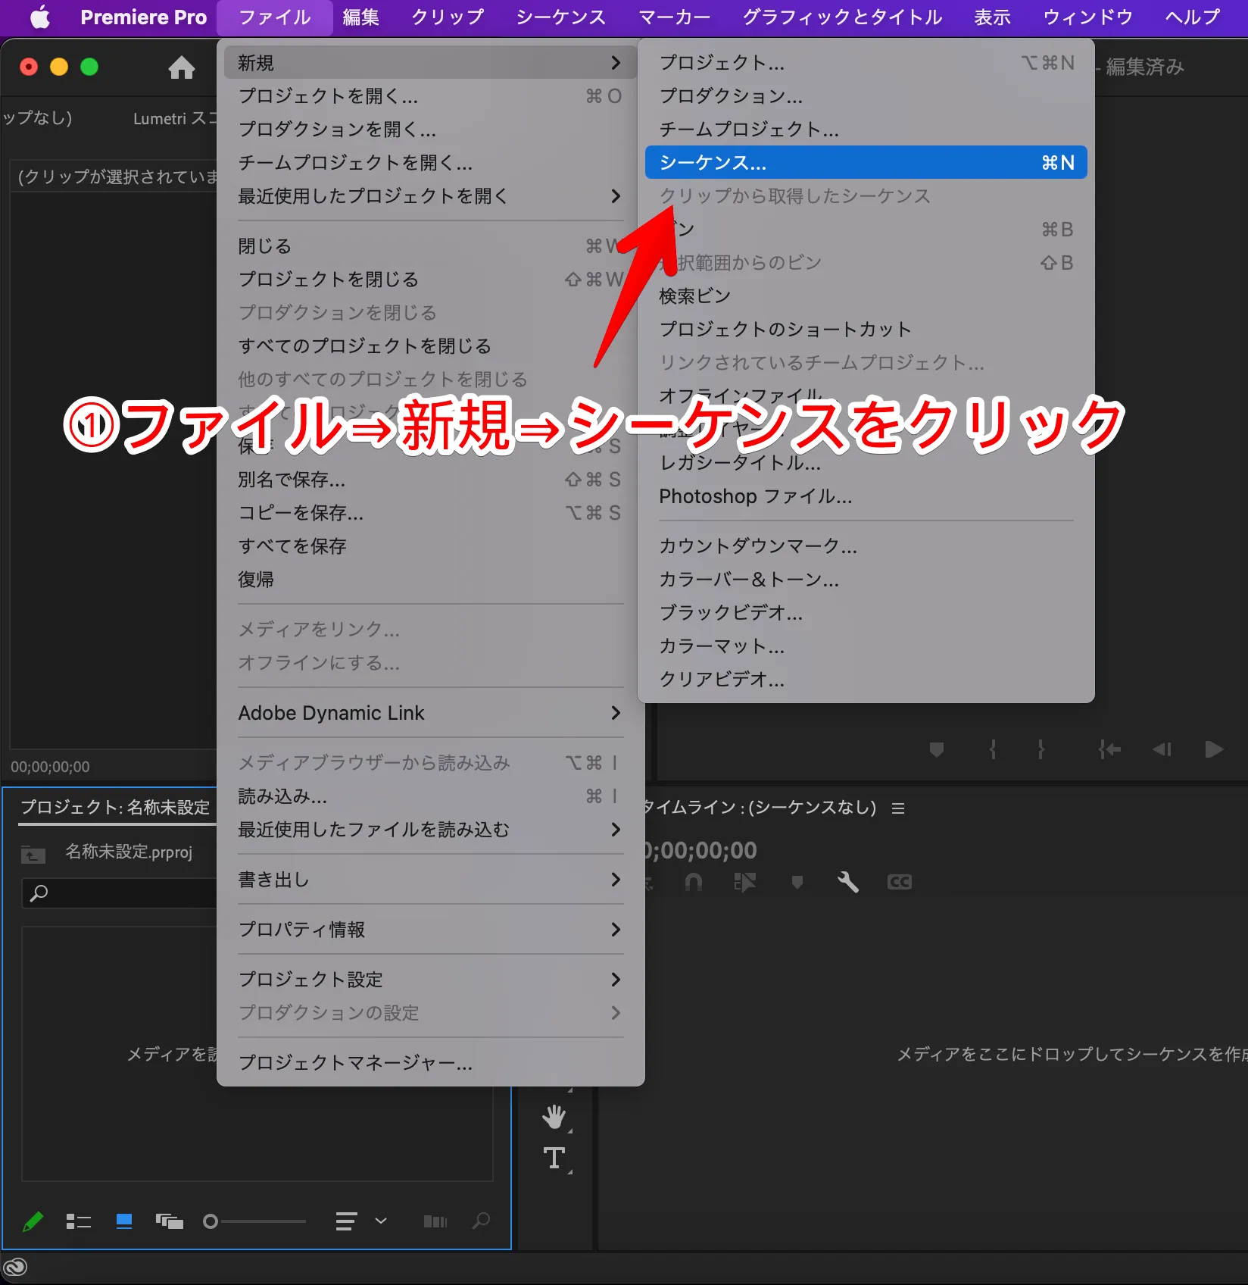
Task: Open the Creative Cloud status icon
Action: 15,1267
